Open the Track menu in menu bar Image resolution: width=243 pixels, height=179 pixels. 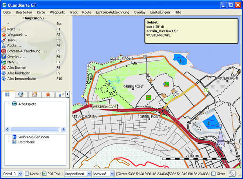[74, 12]
